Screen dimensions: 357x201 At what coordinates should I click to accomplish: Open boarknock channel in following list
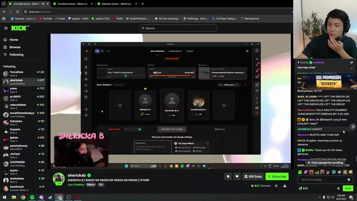[x=24, y=188]
